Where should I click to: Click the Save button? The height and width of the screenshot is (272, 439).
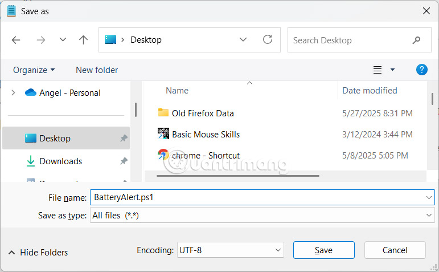(x=323, y=250)
